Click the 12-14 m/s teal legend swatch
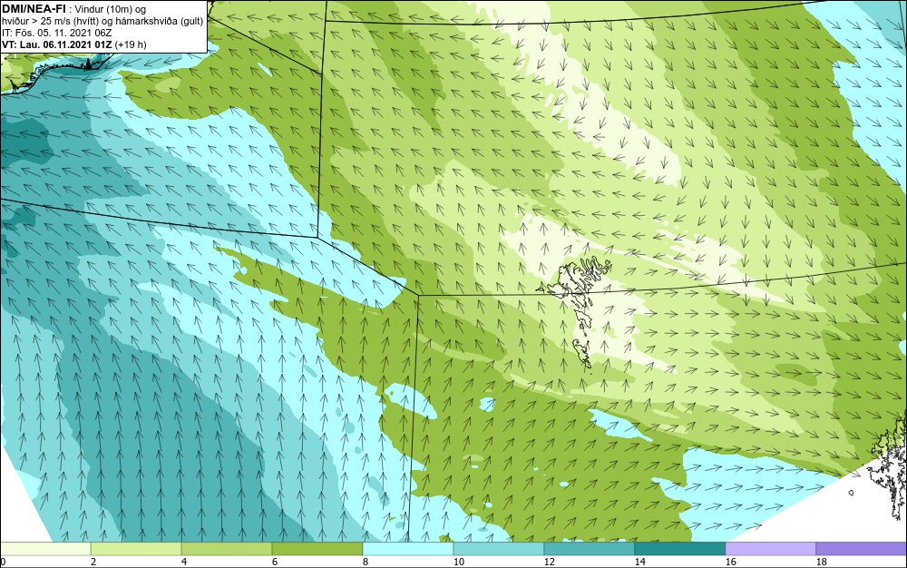This screenshot has height=568, width=907. 589,548
